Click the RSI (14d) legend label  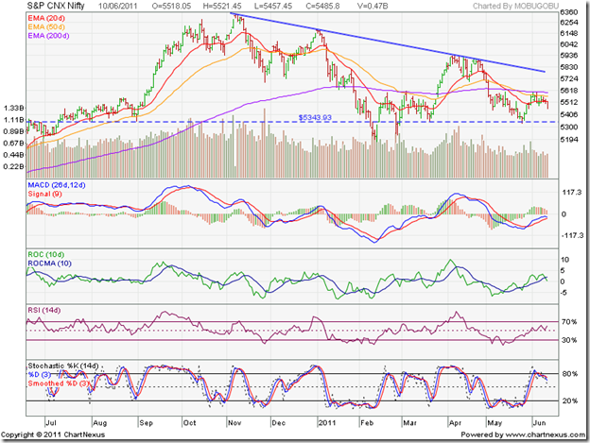[x=44, y=310]
